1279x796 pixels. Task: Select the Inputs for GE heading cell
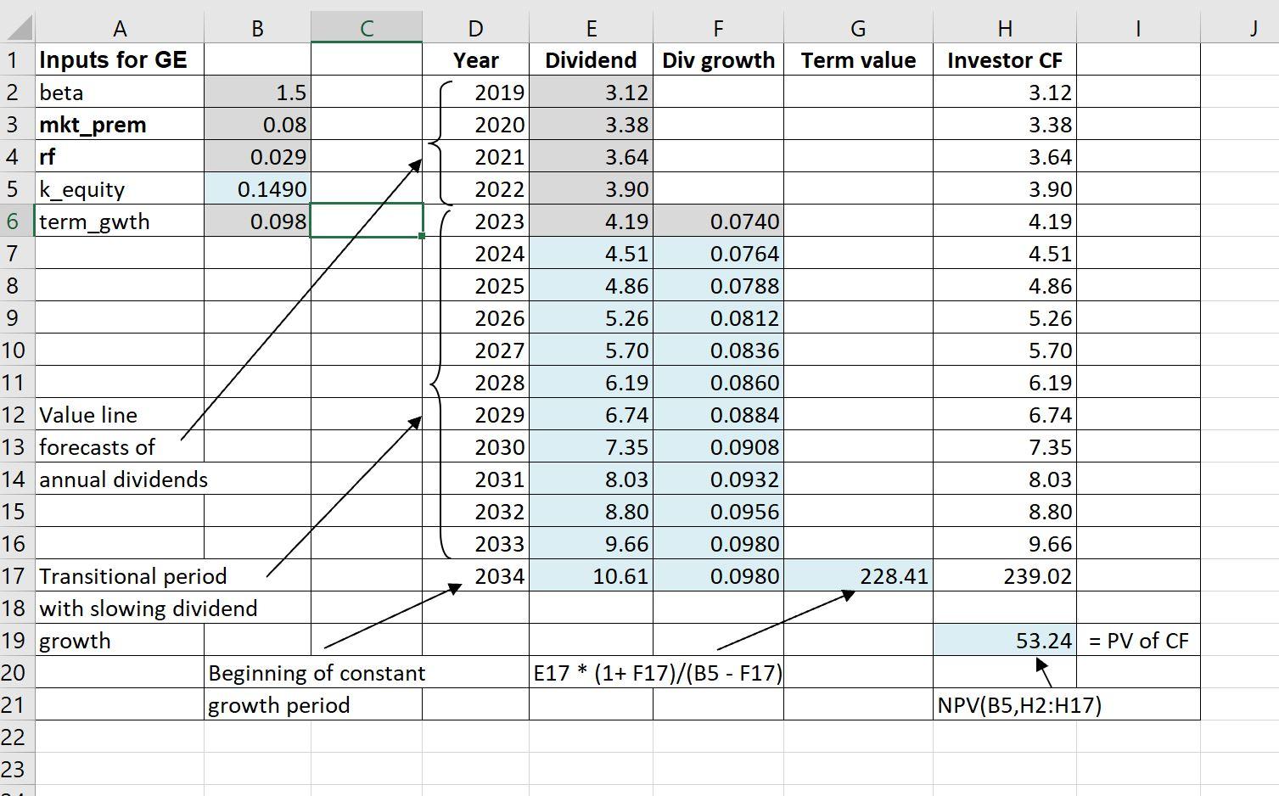click(121, 59)
